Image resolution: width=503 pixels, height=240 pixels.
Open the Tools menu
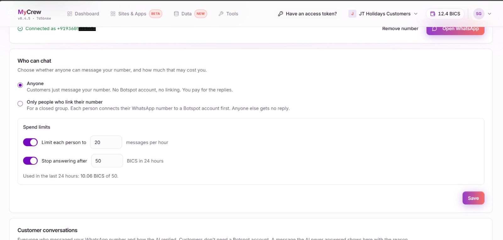tap(228, 14)
